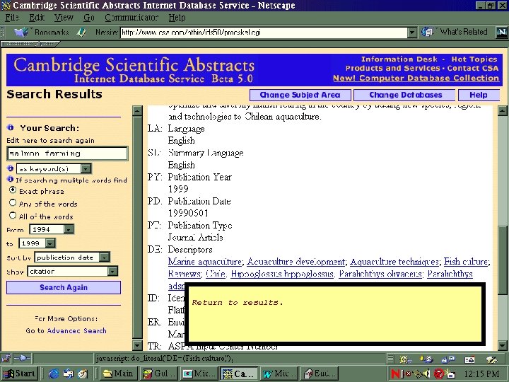Screen dimensions: 509x382
Task: Switch to the Euc taskbar window
Action: pyautogui.click(x=320, y=374)
